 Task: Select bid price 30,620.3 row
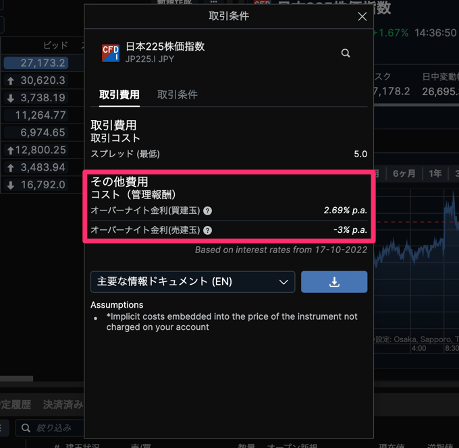tap(36, 80)
